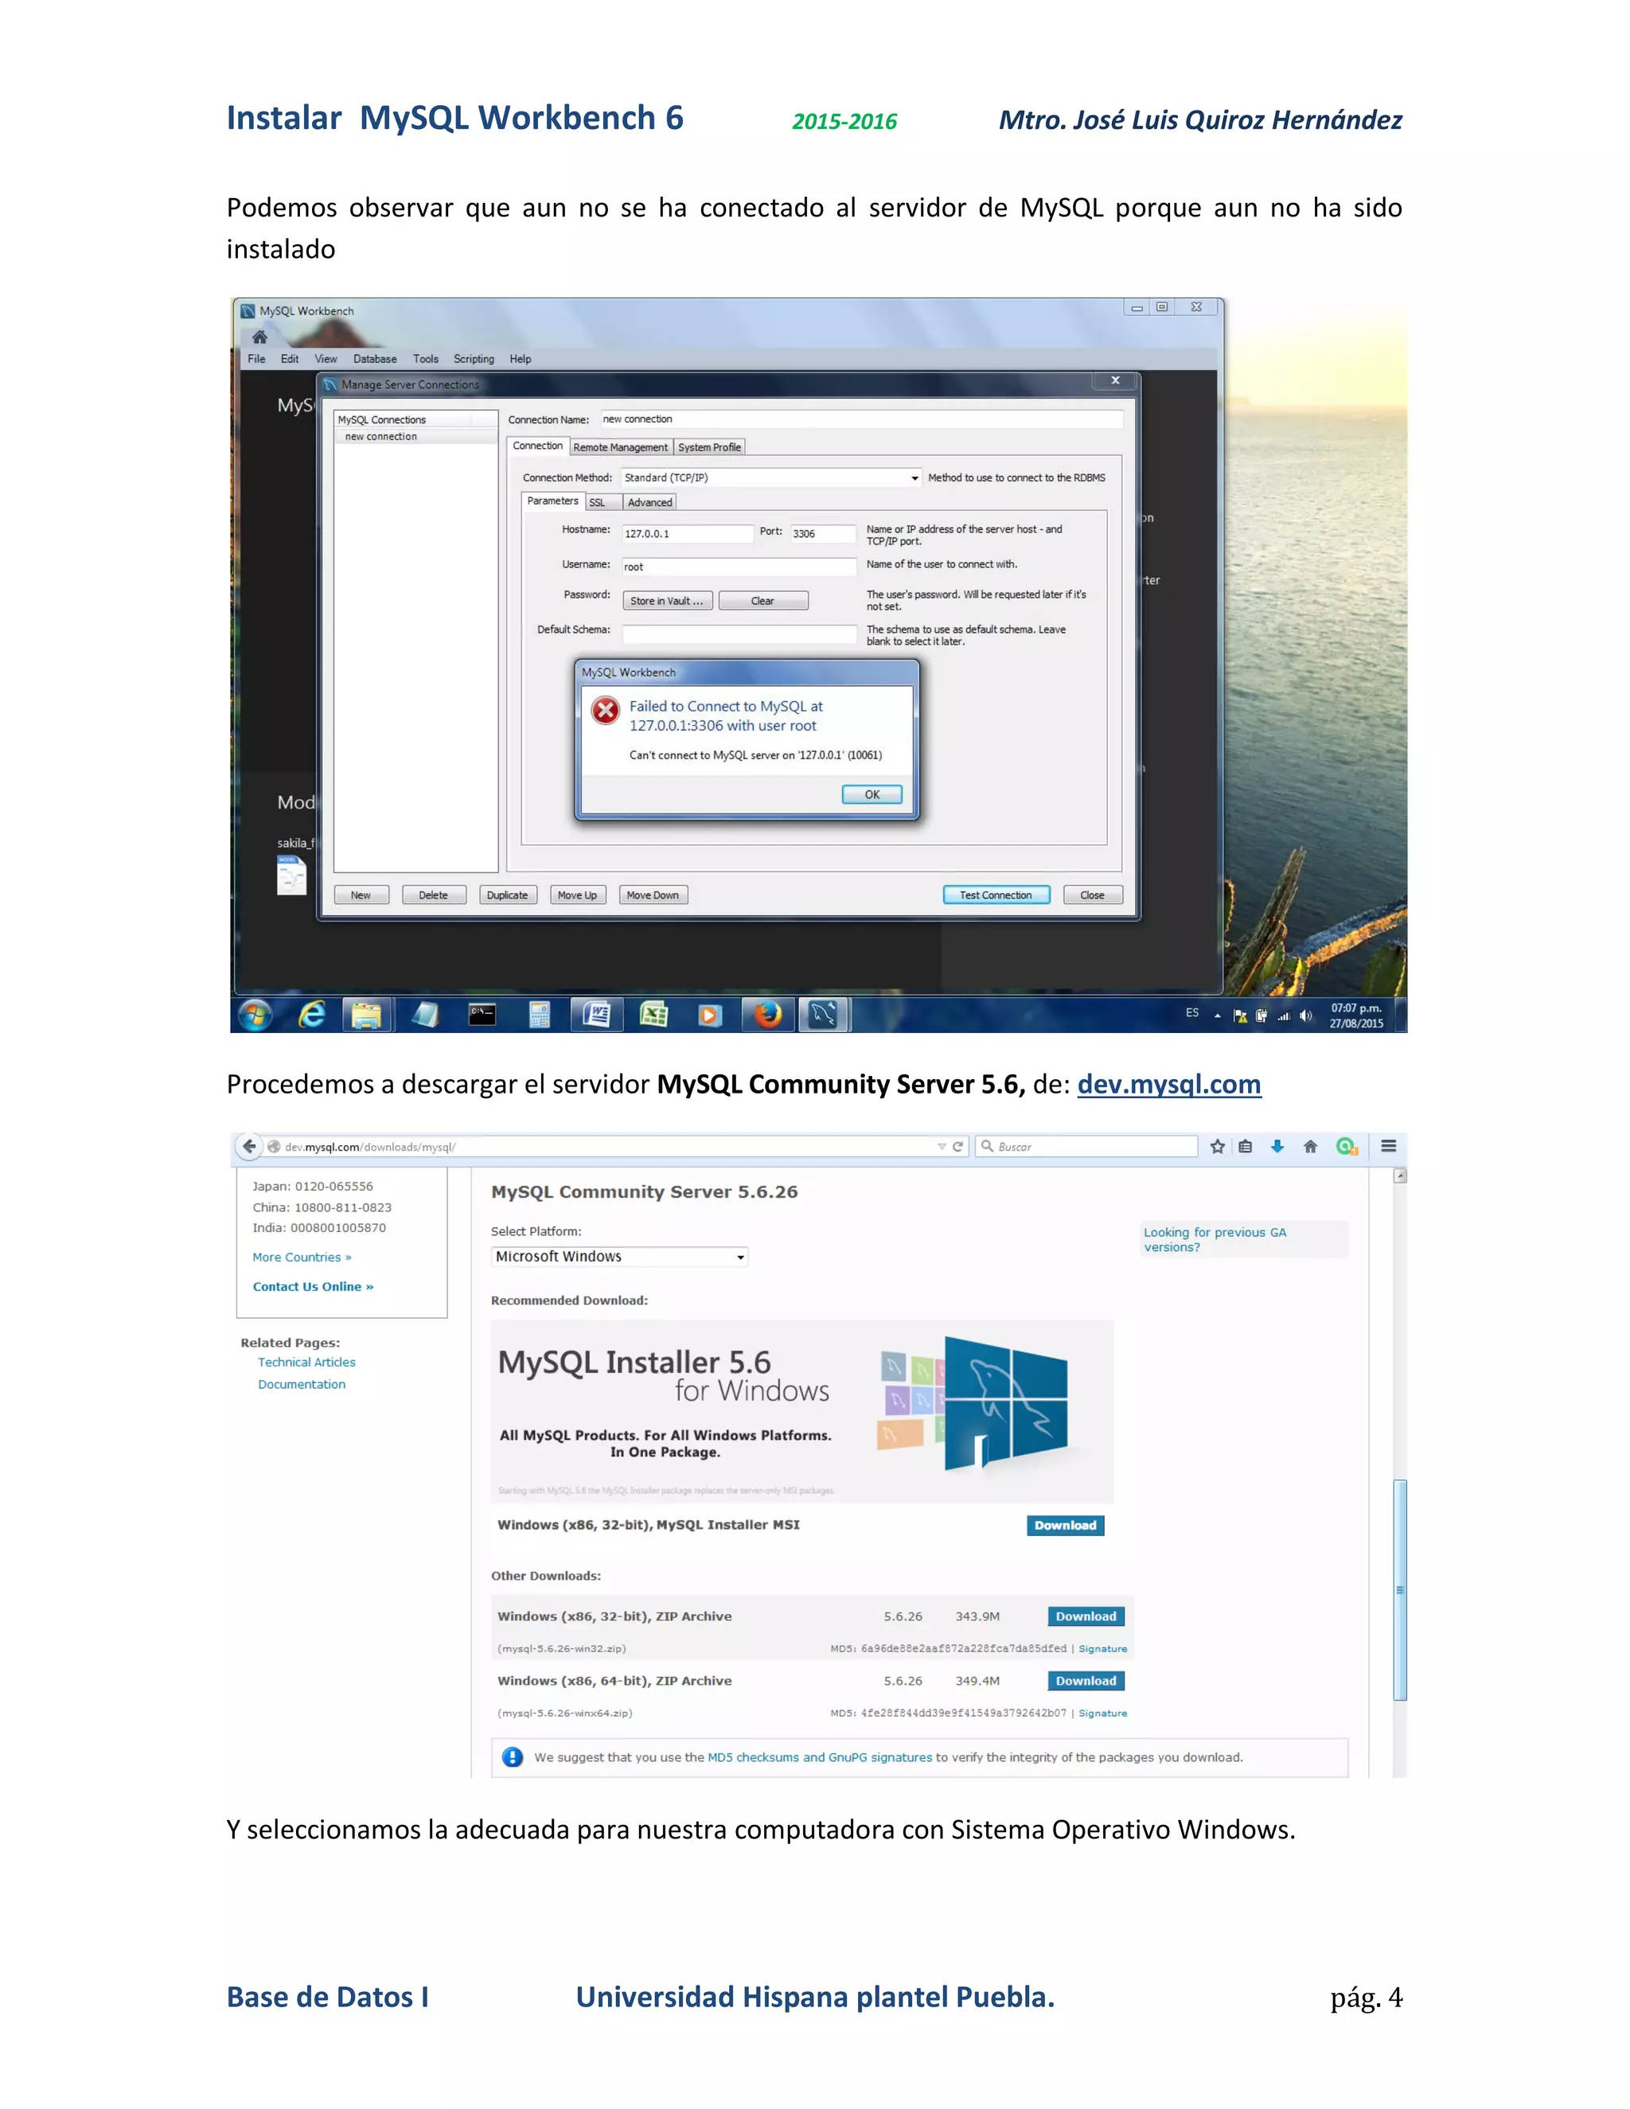Click the MySQL Workbench home icon

[259, 337]
